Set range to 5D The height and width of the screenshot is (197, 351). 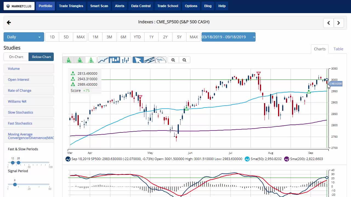pyautogui.click(x=66, y=37)
